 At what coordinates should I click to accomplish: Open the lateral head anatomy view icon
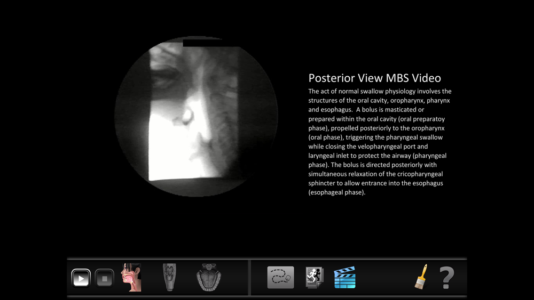coord(131,277)
